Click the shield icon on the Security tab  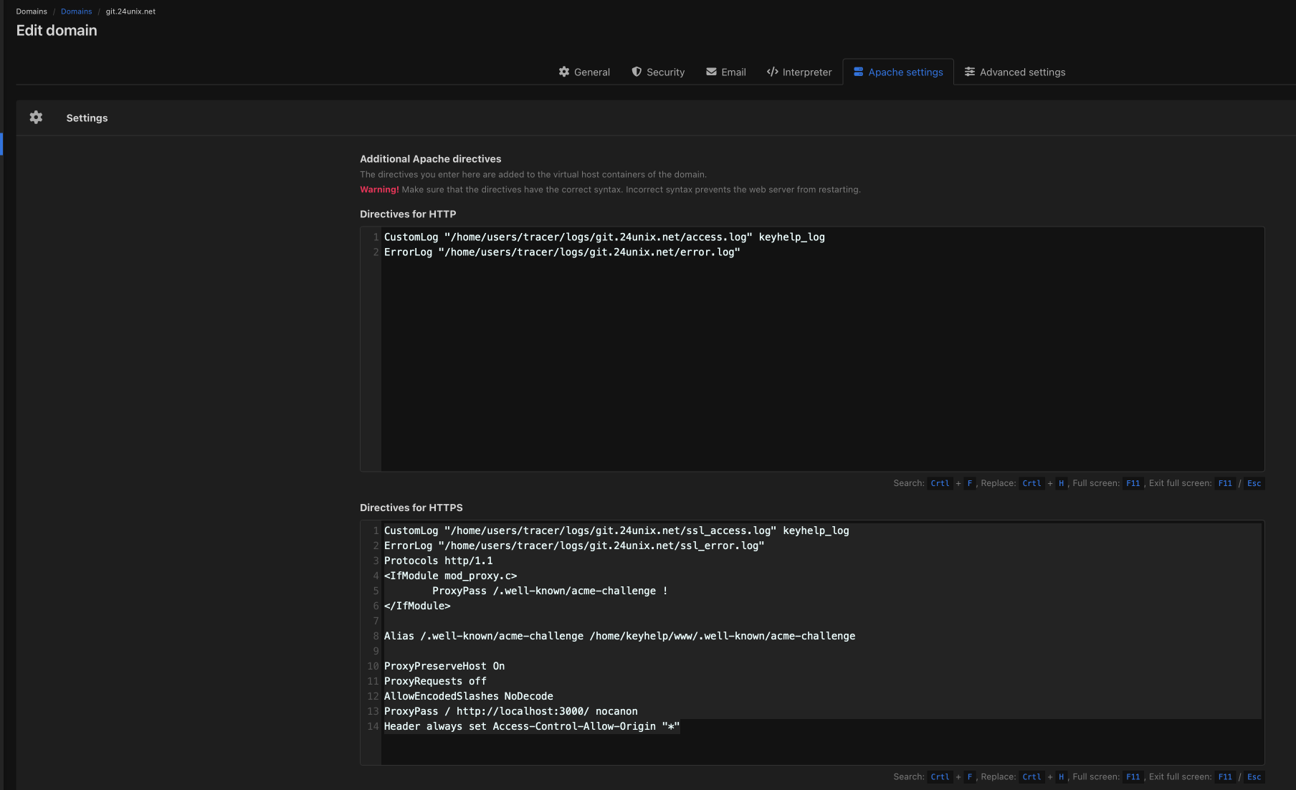pyautogui.click(x=637, y=72)
